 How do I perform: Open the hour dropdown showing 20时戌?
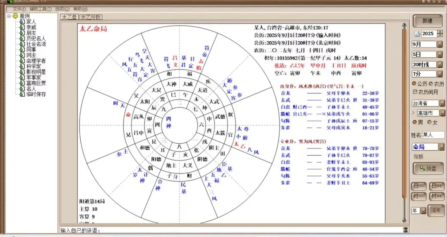click(440, 64)
